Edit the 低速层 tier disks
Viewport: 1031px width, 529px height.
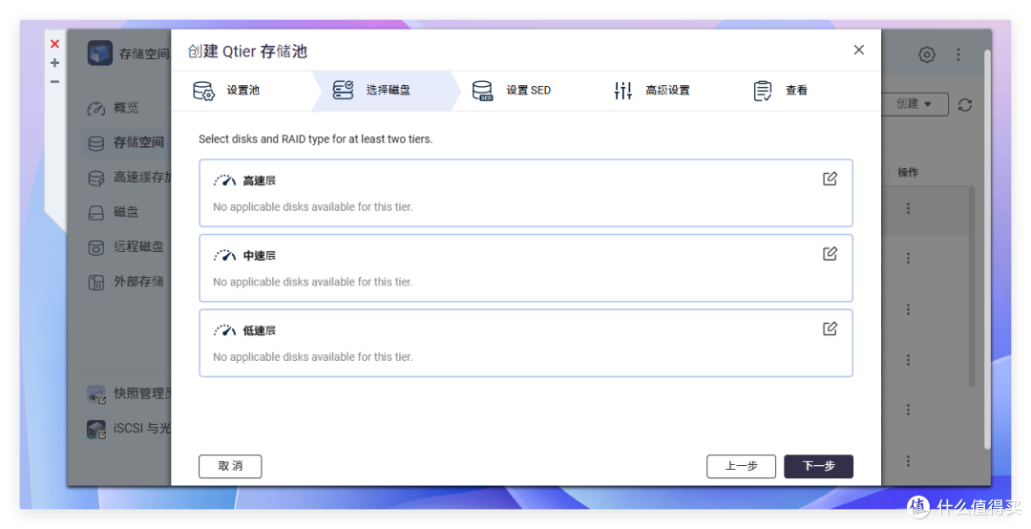[x=830, y=329]
